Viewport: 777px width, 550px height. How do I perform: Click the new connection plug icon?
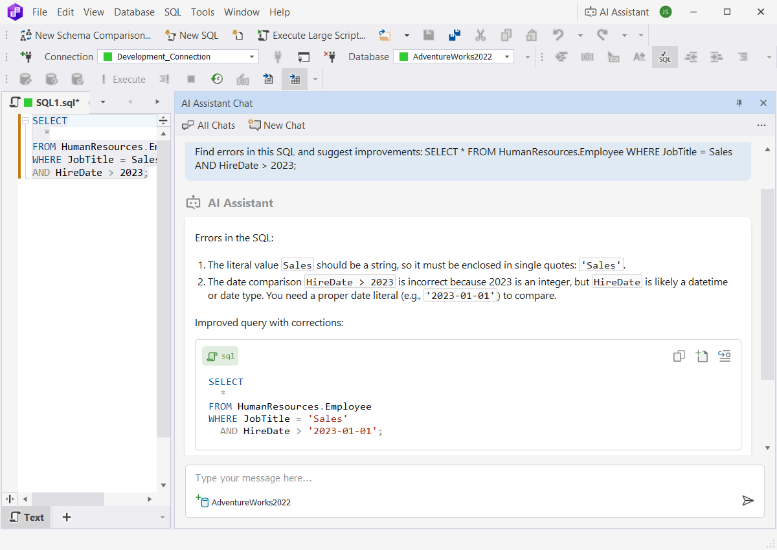coord(27,56)
